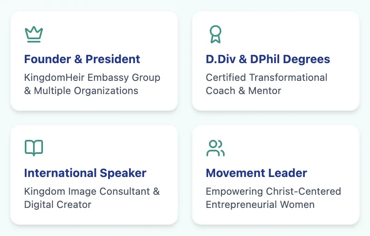370x236 pixels.
Task: Select the International Speaker card background
Action: 94,175
